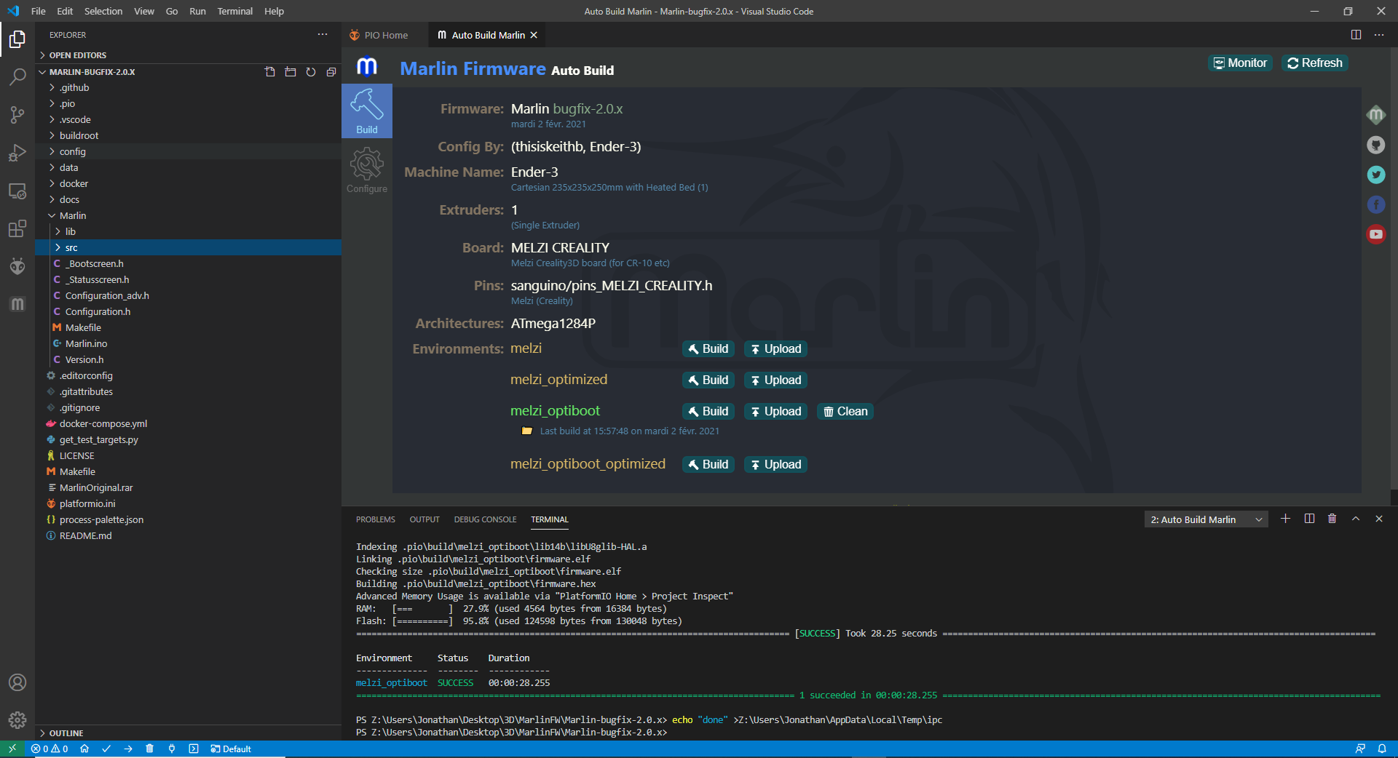Open README.md file

(x=188, y=536)
